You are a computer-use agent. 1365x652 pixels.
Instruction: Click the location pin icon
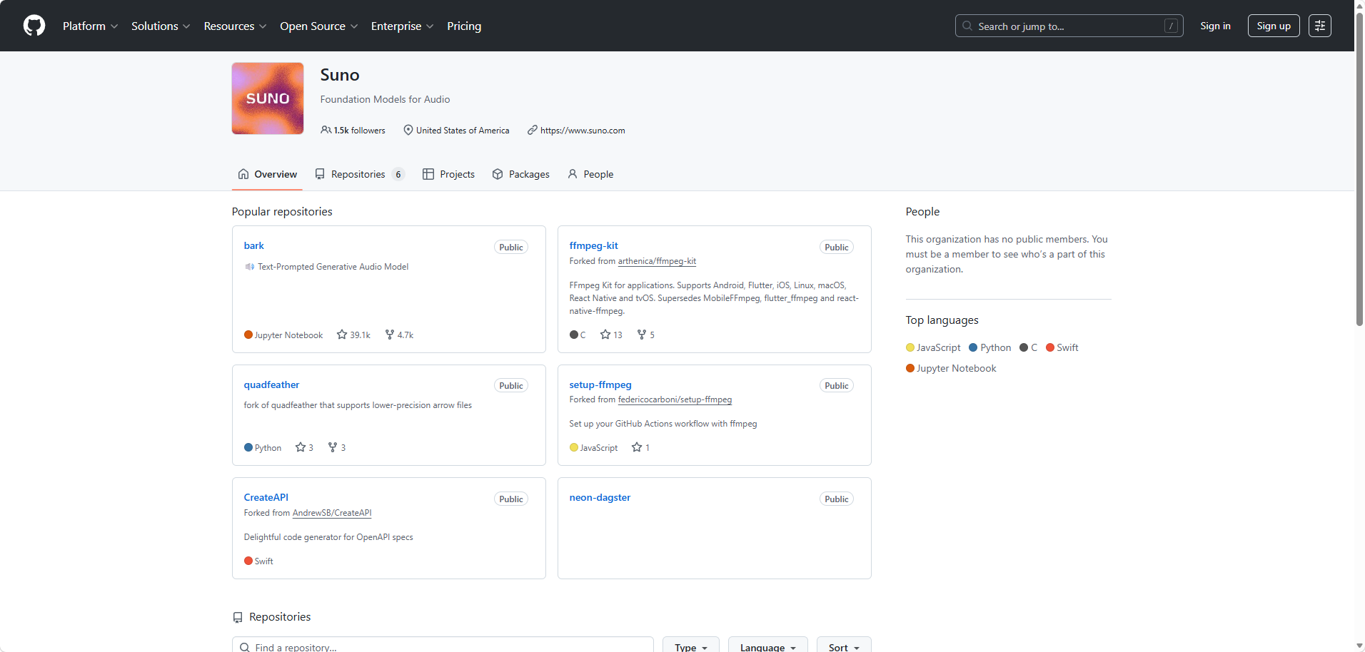pos(408,130)
